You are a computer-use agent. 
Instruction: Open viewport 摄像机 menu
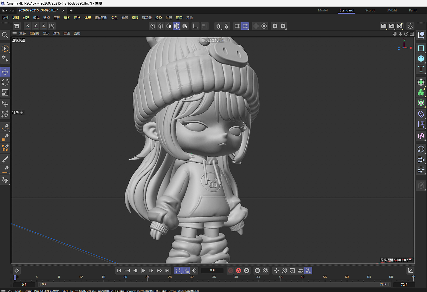click(x=34, y=34)
